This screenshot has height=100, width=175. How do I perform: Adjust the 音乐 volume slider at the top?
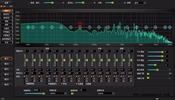pyautogui.click(x=52, y=3)
